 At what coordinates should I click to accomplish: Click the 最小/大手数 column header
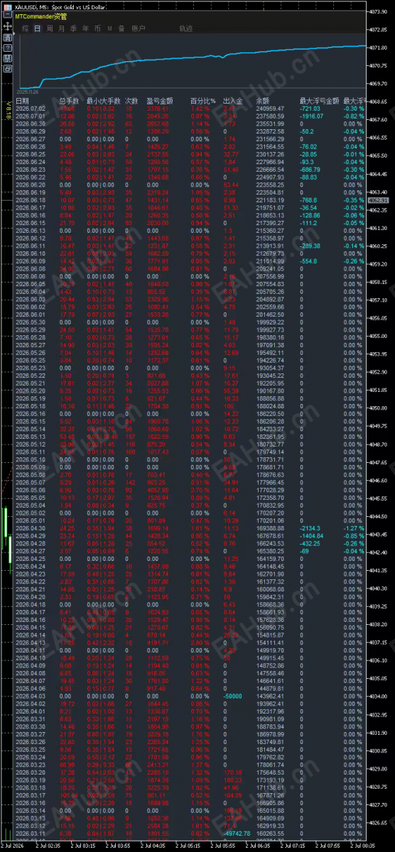click(102, 102)
